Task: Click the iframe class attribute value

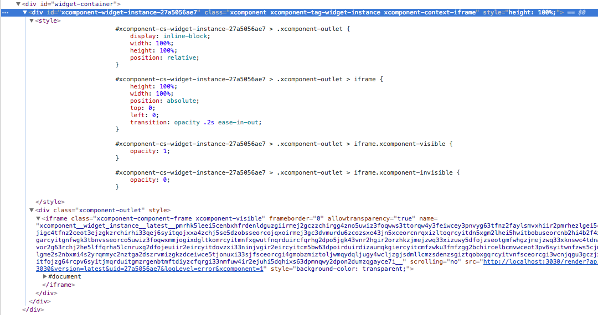Action: click(x=179, y=219)
